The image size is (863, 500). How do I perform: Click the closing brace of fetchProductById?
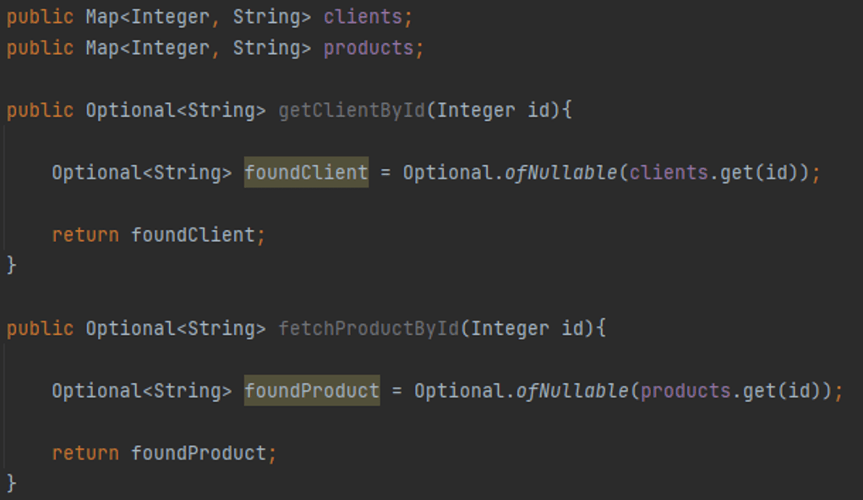coord(12,483)
